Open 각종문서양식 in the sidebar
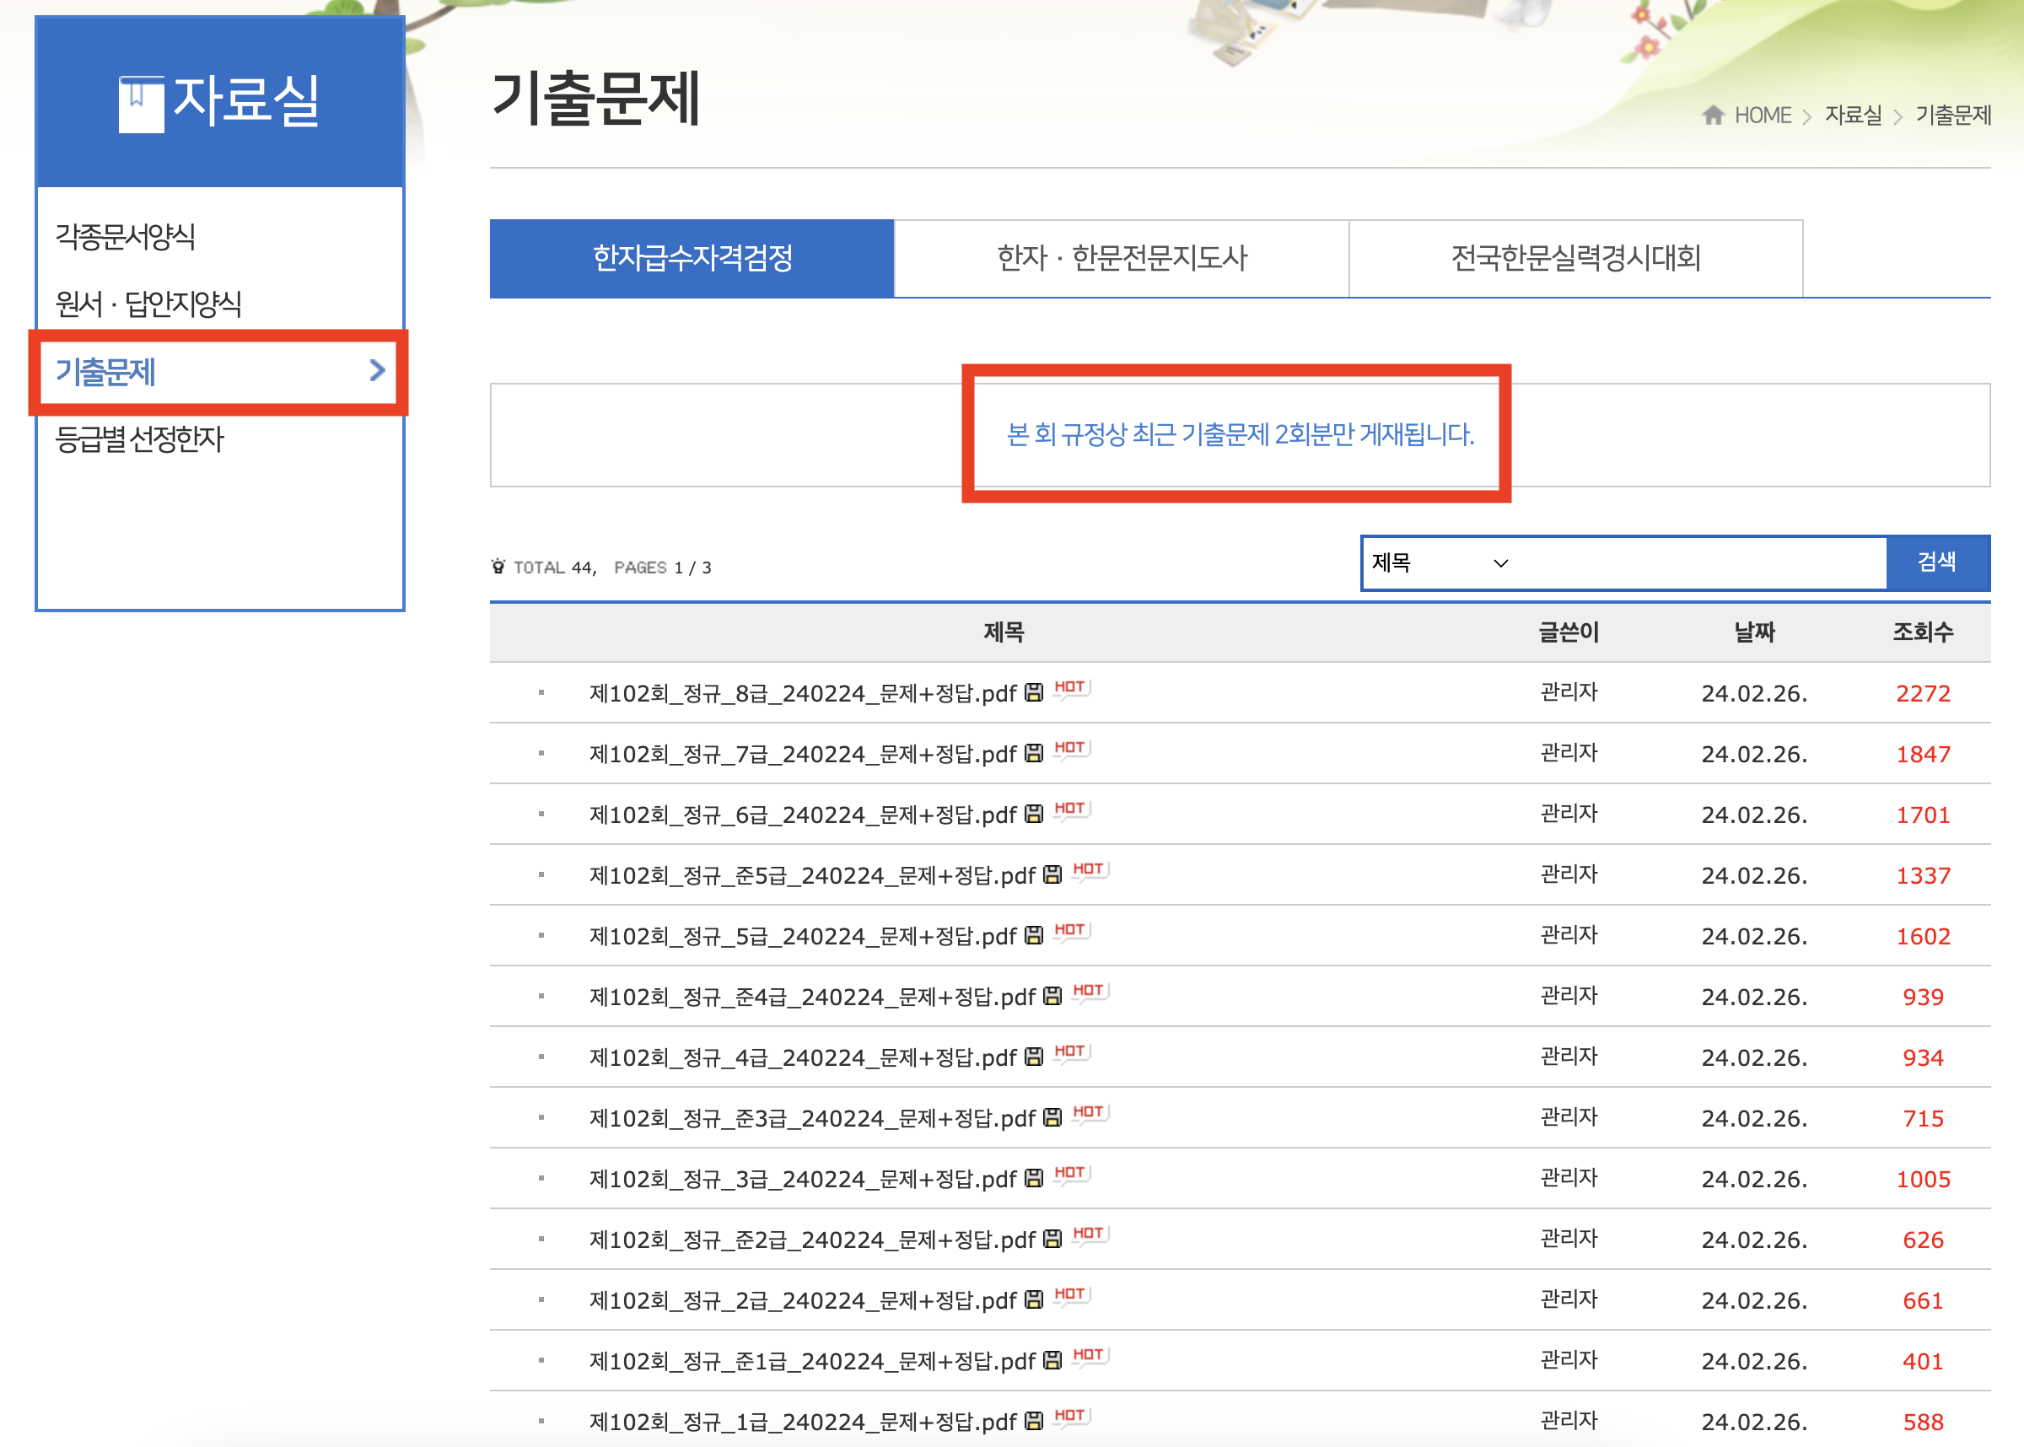Image resolution: width=2024 pixels, height=1447 pixels. [x=126, y=237]
